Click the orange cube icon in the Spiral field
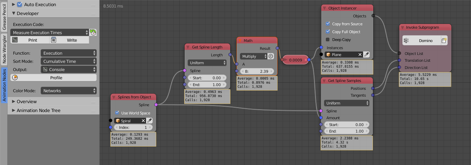The image size is (471, 165). [x=118, y=121]
